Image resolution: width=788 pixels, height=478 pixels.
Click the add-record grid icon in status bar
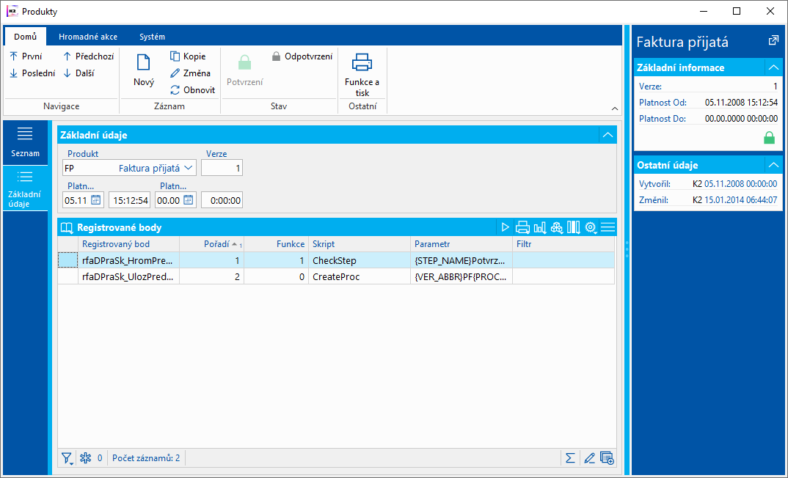click(x=607, y=458)
